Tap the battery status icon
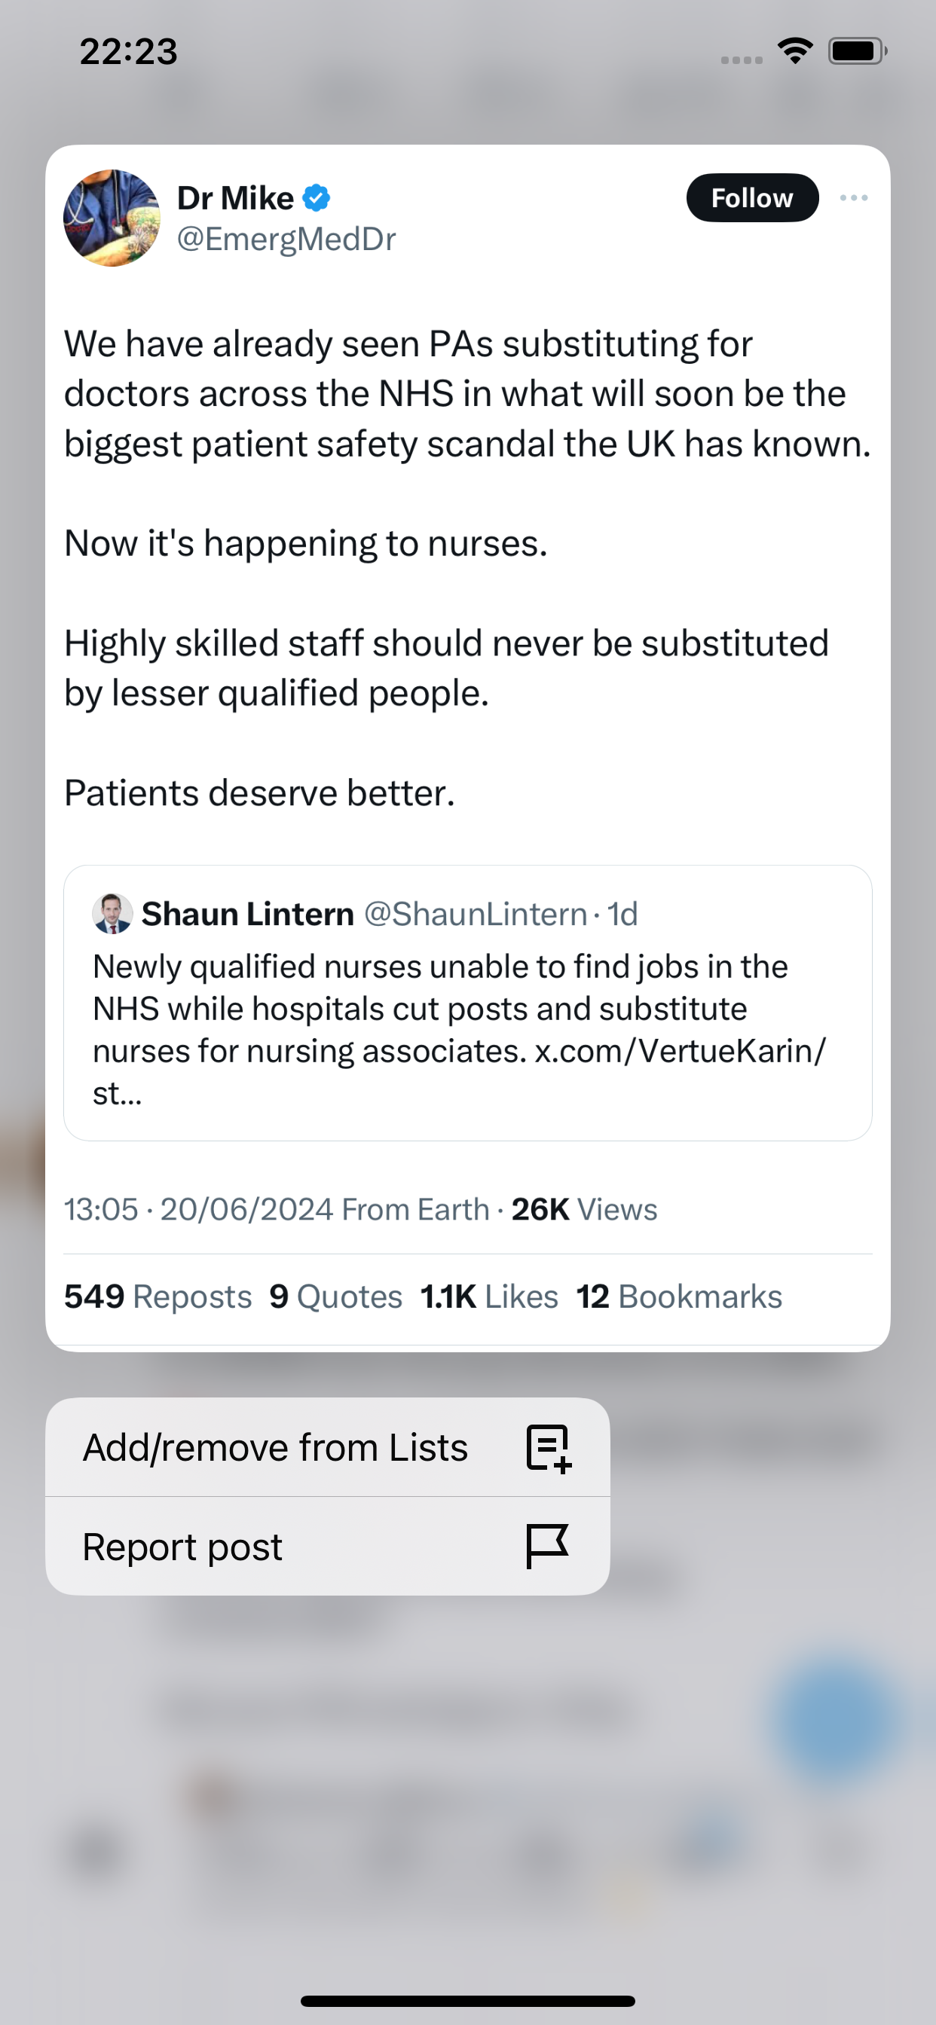This screenshot has height=2025, width=936. coord(858,51)
